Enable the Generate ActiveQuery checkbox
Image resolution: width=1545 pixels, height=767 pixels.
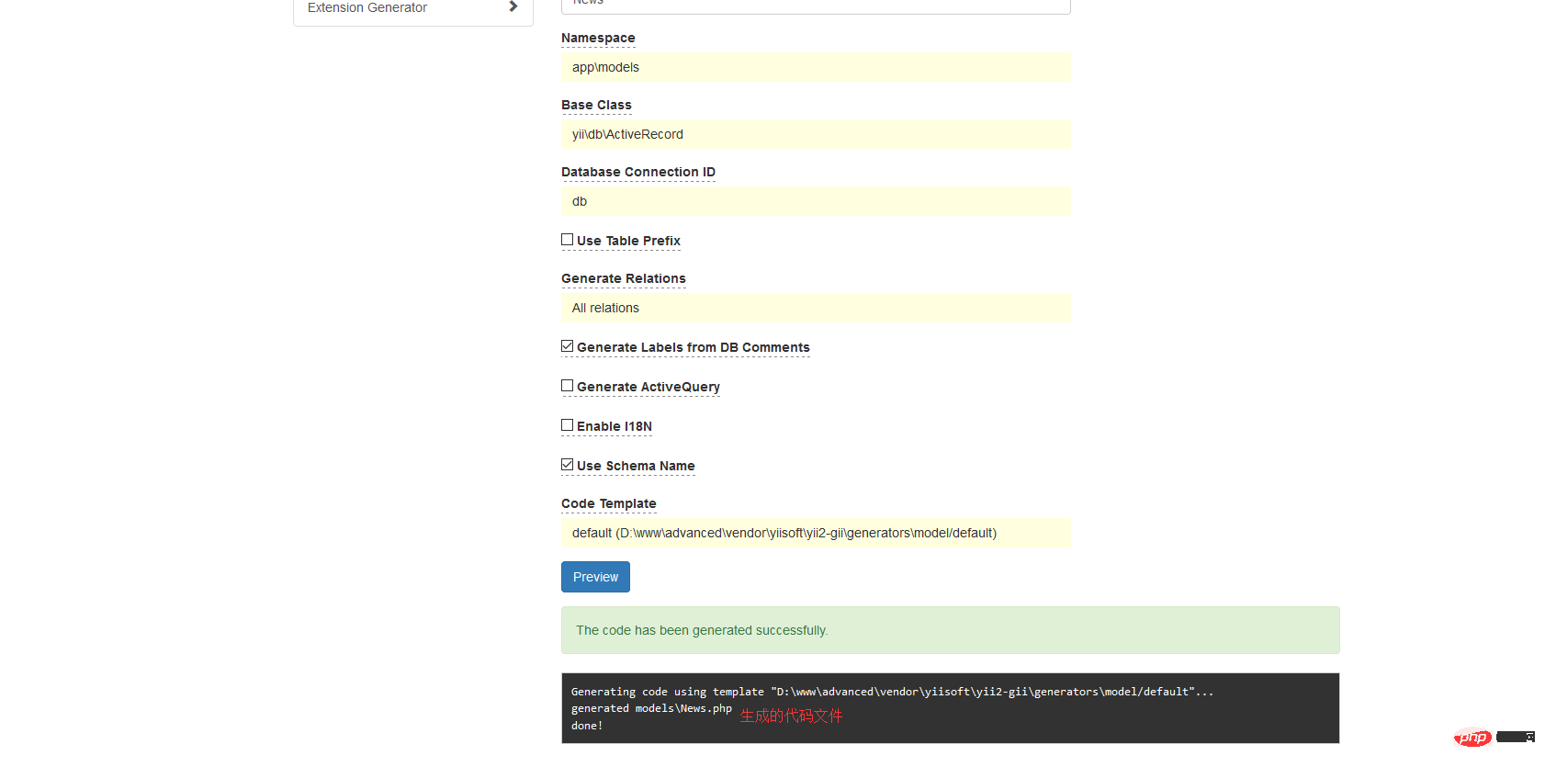[568, 386]
